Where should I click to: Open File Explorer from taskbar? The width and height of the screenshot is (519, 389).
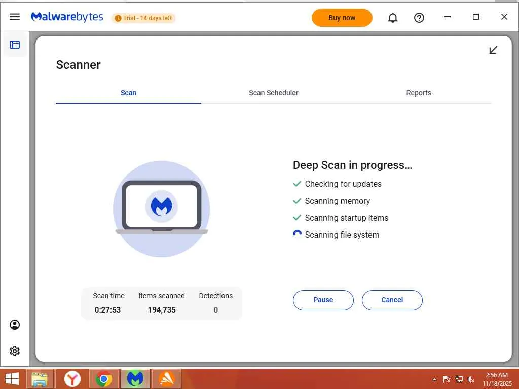40,379
